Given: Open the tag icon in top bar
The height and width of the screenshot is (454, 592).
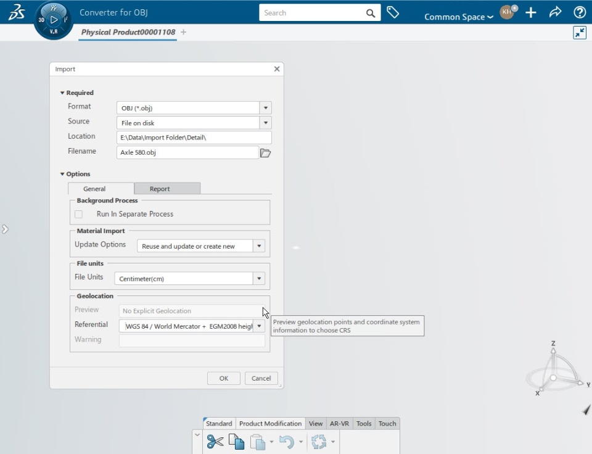Looking at the screenshot, I should pyautogui.click(x=393, y=12).
